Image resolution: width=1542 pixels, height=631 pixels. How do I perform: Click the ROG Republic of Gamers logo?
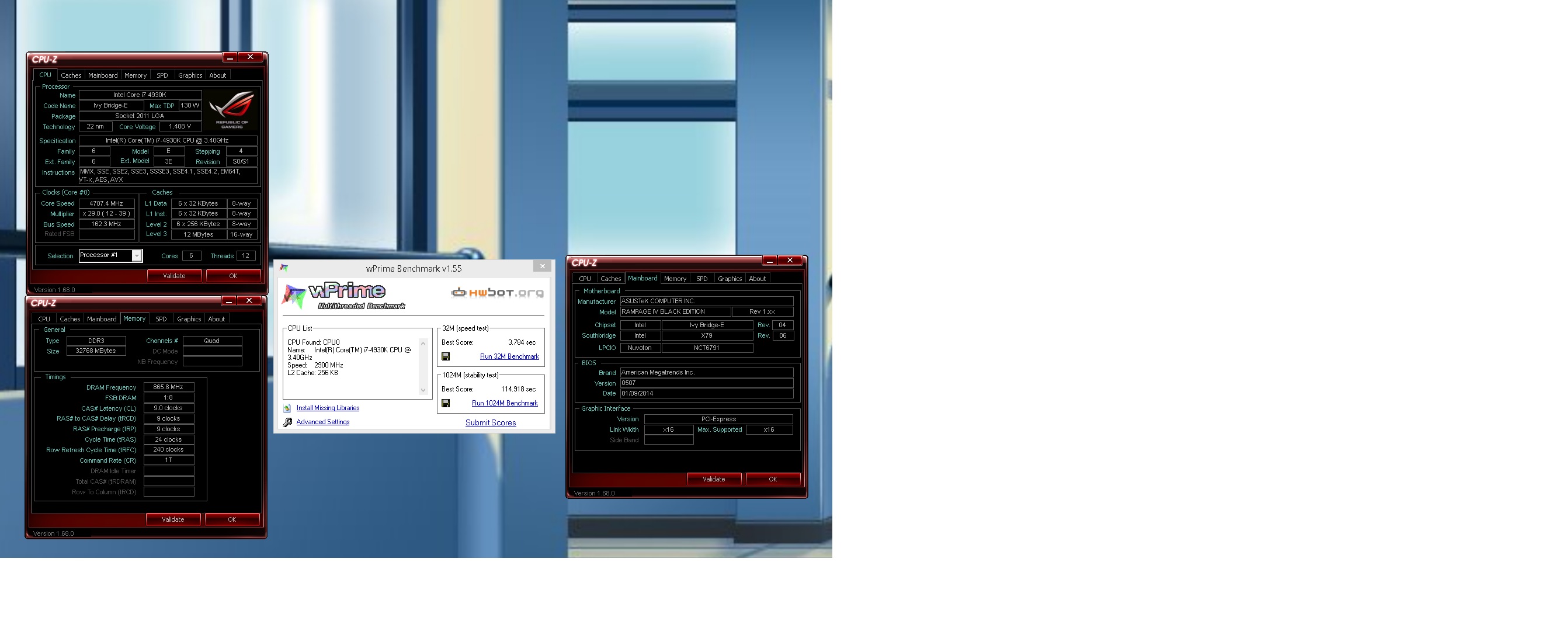point(232,110)
